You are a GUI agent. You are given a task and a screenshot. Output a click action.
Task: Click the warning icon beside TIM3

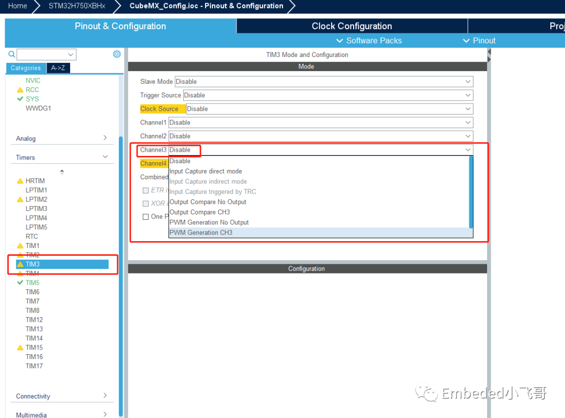coord(20,264)
